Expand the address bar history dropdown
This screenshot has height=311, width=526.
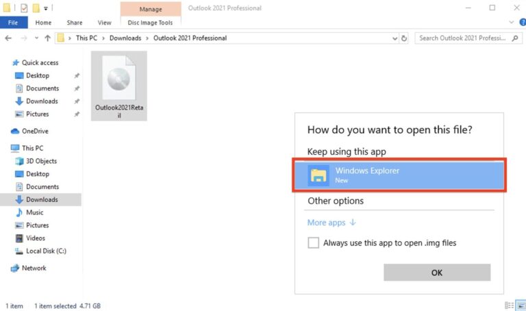pos(394,38)
